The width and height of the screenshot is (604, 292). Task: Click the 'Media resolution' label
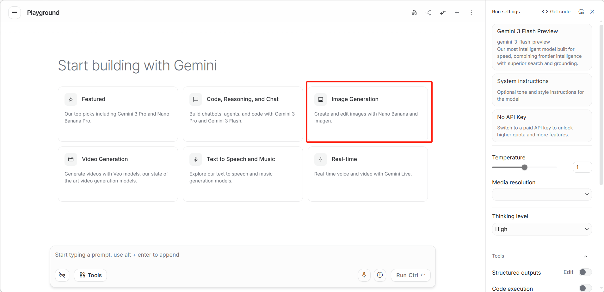(x=514, y=182)
